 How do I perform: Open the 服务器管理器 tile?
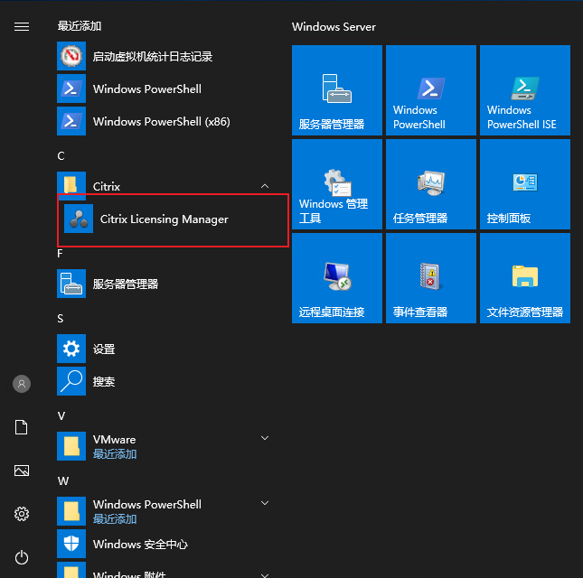point(337,90)
